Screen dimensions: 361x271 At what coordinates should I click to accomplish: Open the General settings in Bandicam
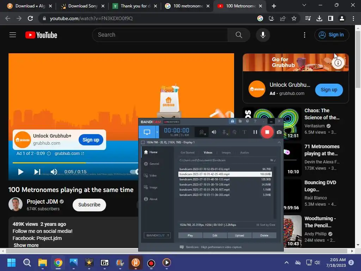pos(152,164)
